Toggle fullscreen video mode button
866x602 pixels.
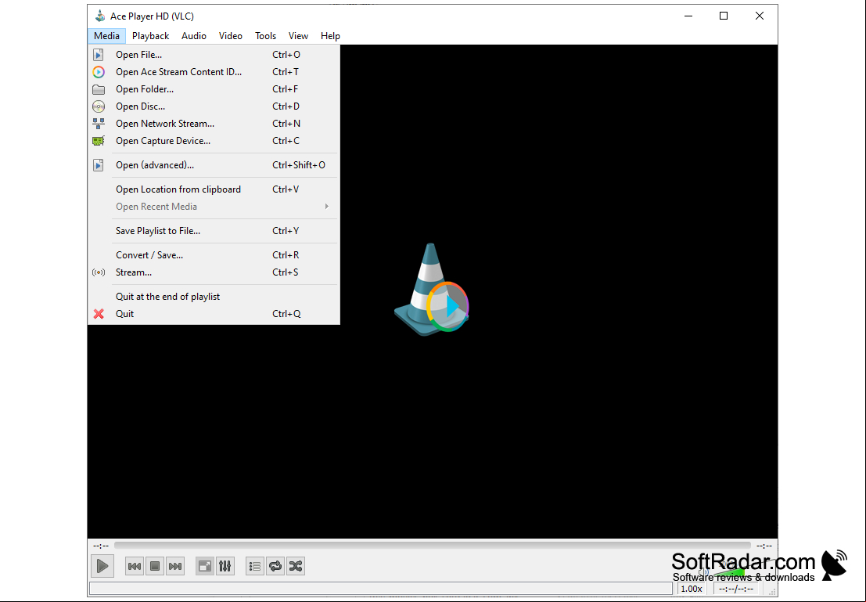205,566
